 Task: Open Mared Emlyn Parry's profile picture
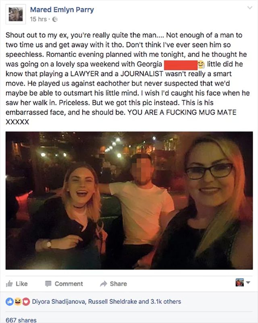[x=16, y=14]
